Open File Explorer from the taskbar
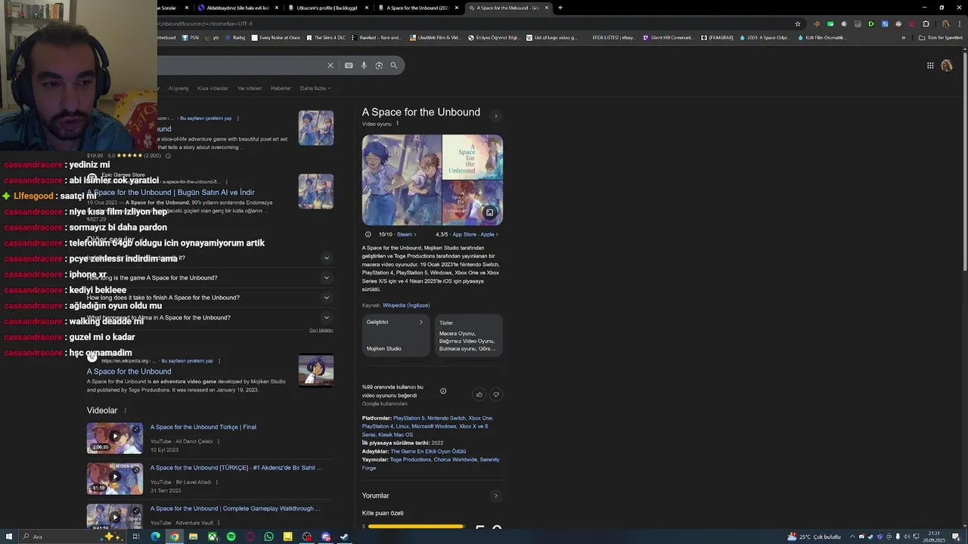 click(x=193, y=536)
